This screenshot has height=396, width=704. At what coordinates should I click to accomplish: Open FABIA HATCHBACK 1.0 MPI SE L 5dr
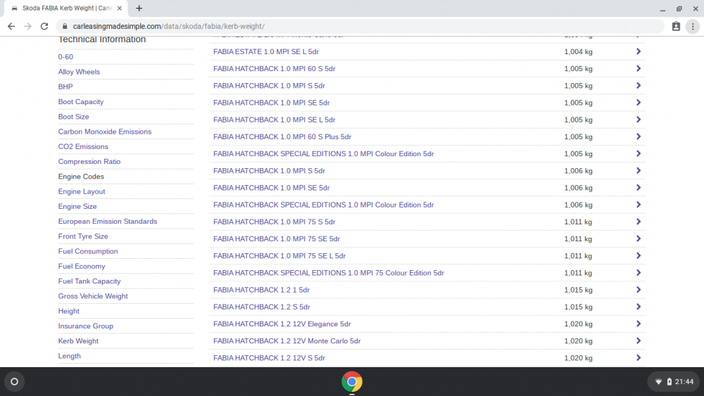(x=275, y=120)
